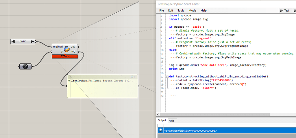Click the red 375ms profiler label
296x138 pixels.
point(65,56)
